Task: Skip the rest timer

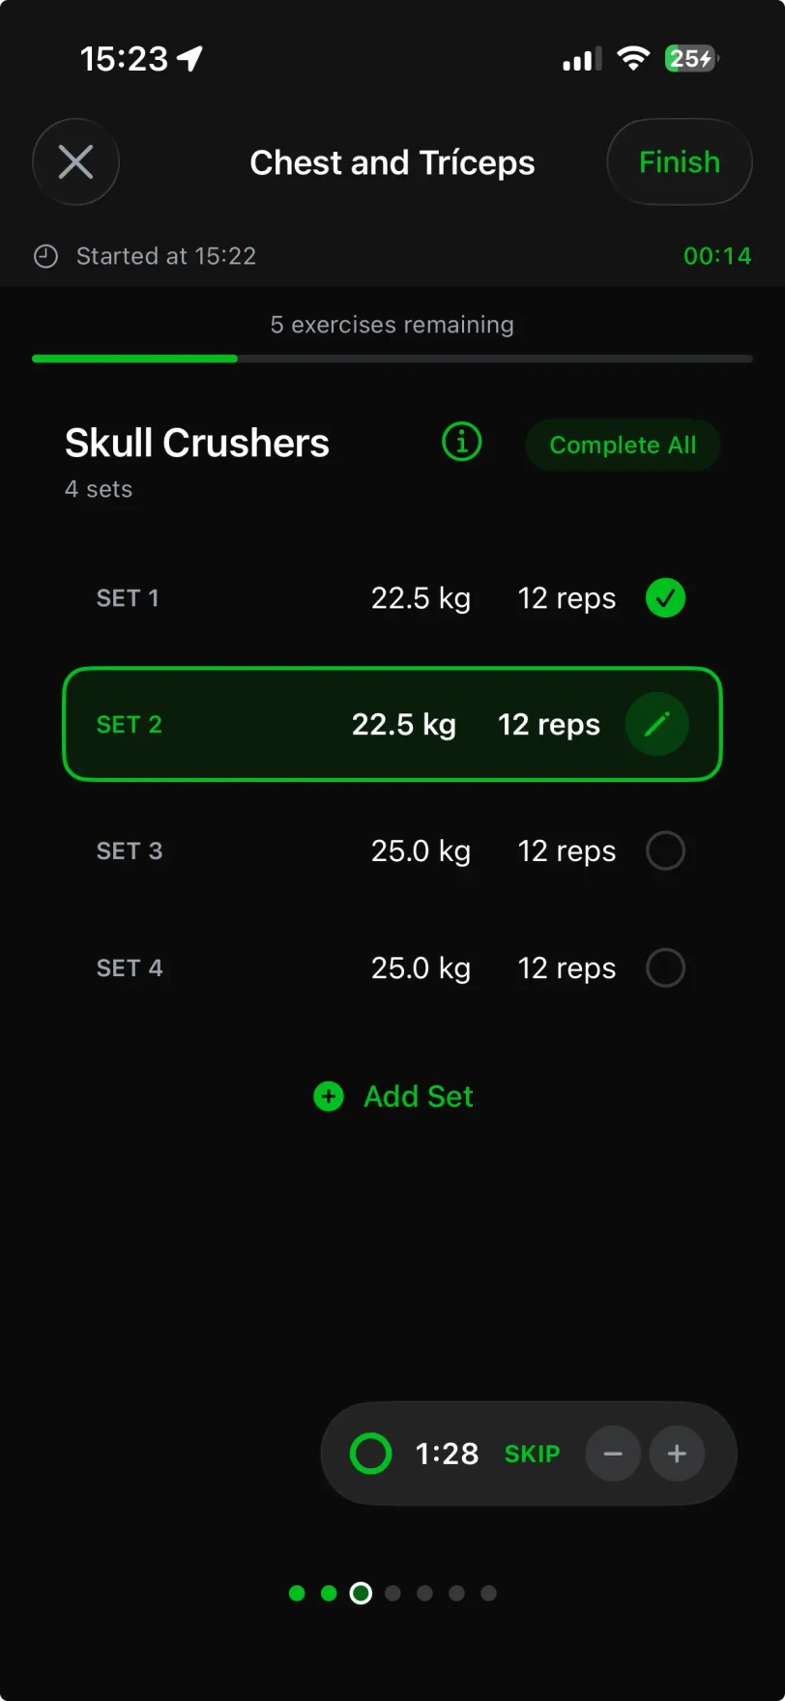Action: click(x=532, y=1454)
